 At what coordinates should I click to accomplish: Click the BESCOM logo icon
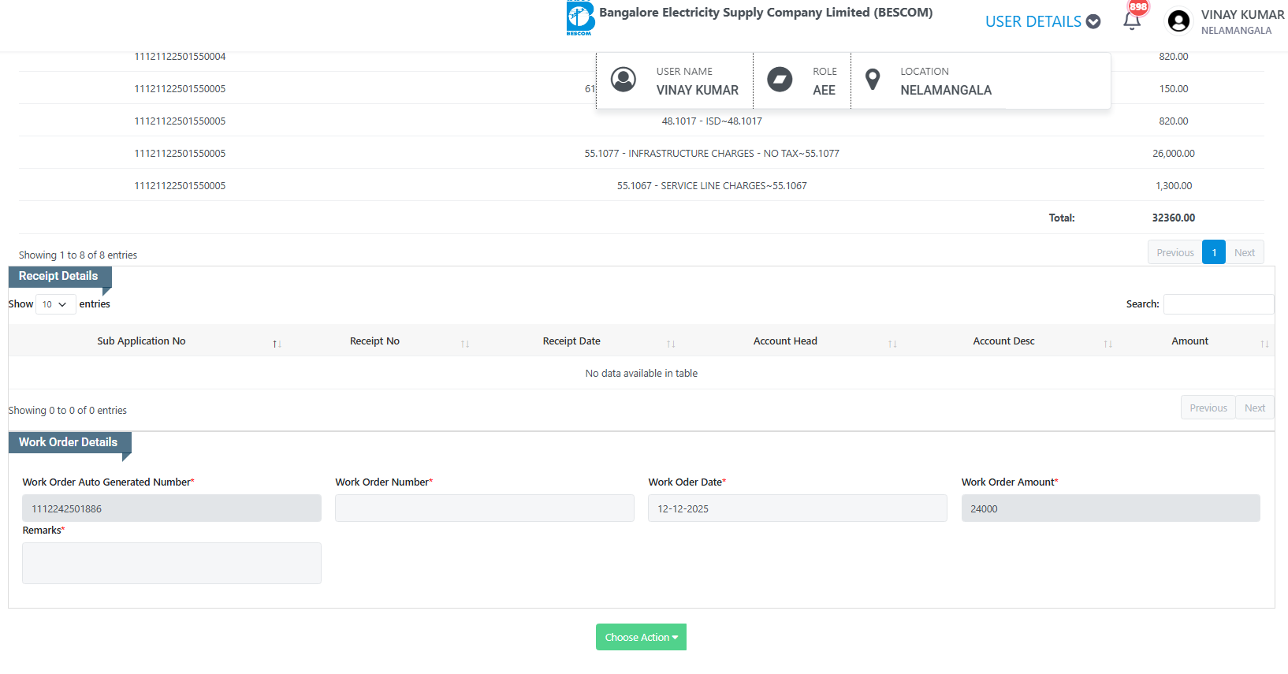point(580,17)
